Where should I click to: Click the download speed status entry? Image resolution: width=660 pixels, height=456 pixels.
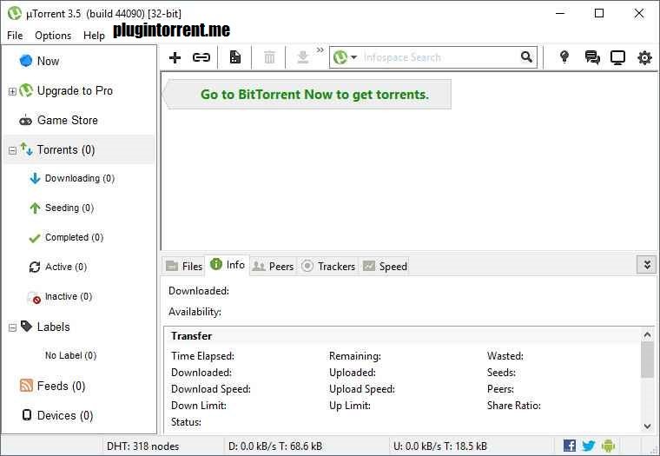pyautogui.click(x=275, y=446)
